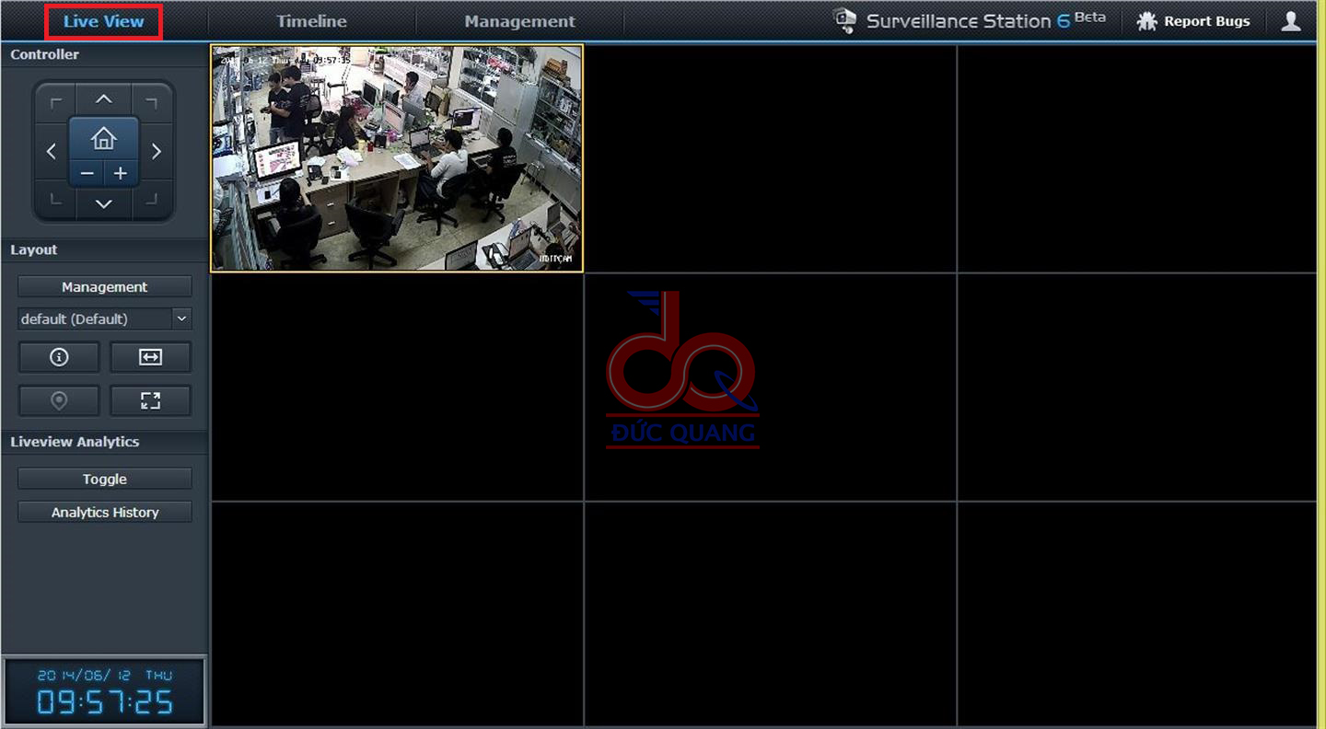Open the Management tab
1326x729 pixels.
(519, 21)
